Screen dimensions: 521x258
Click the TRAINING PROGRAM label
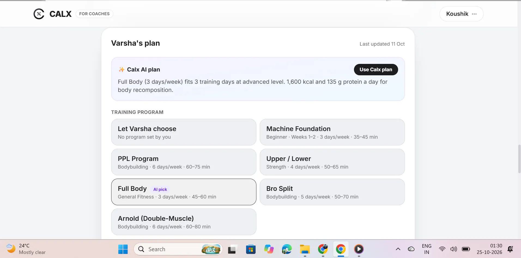point(137,112)
